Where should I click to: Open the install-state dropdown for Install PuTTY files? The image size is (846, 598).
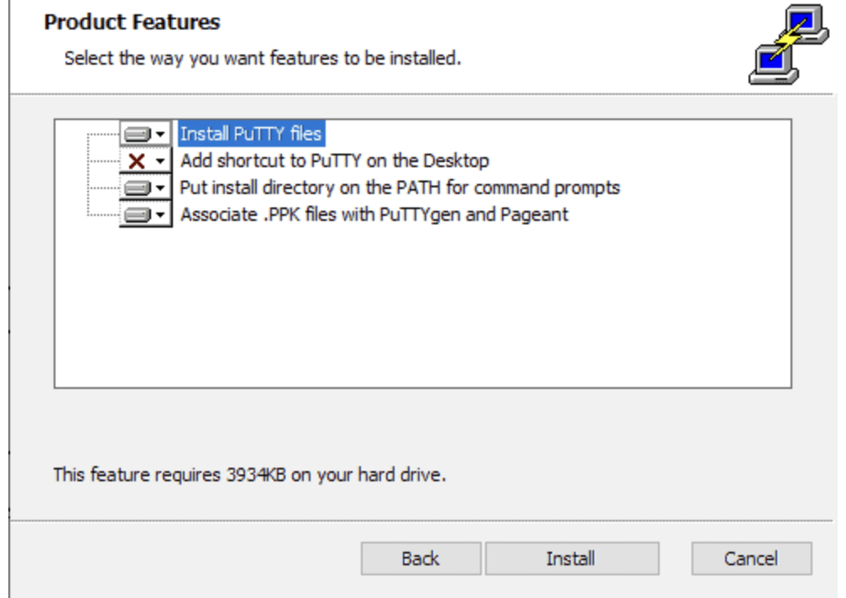[x=145, y=134]
